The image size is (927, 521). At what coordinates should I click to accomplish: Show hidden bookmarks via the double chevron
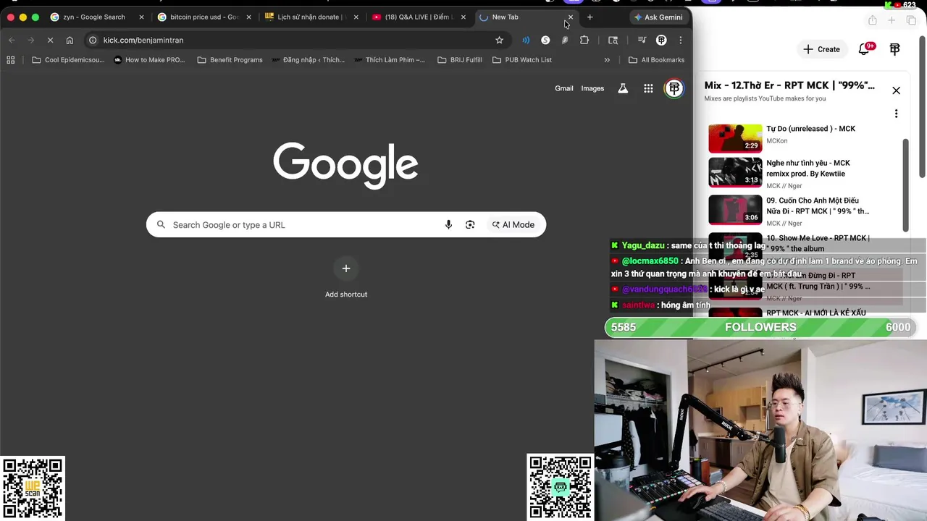[x=607, y=60]
